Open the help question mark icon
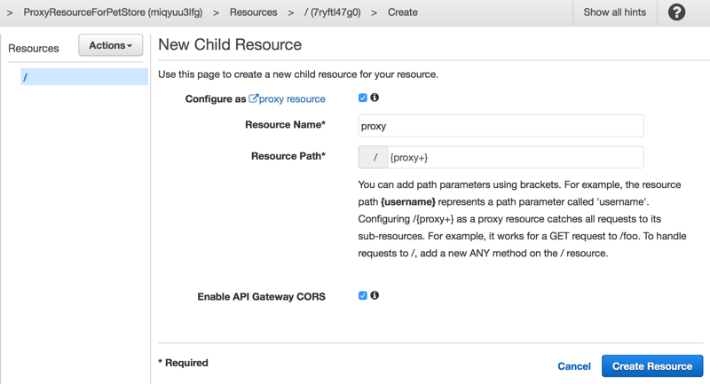Viewport: 710px width, 384px height. click(x=676, y=12)
